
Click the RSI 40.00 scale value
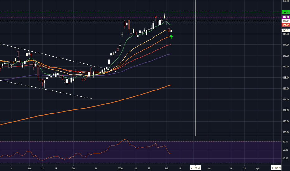[x=285, y=159]
